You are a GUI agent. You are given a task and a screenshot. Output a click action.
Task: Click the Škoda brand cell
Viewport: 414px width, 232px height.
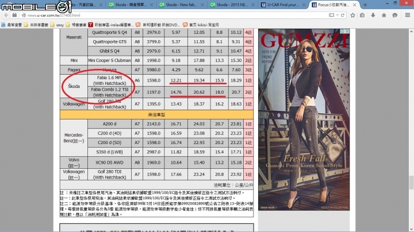point(74,86)
